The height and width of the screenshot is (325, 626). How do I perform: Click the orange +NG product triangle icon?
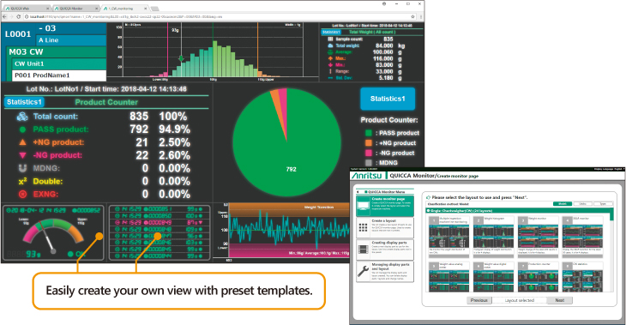(x=22, y=142)
